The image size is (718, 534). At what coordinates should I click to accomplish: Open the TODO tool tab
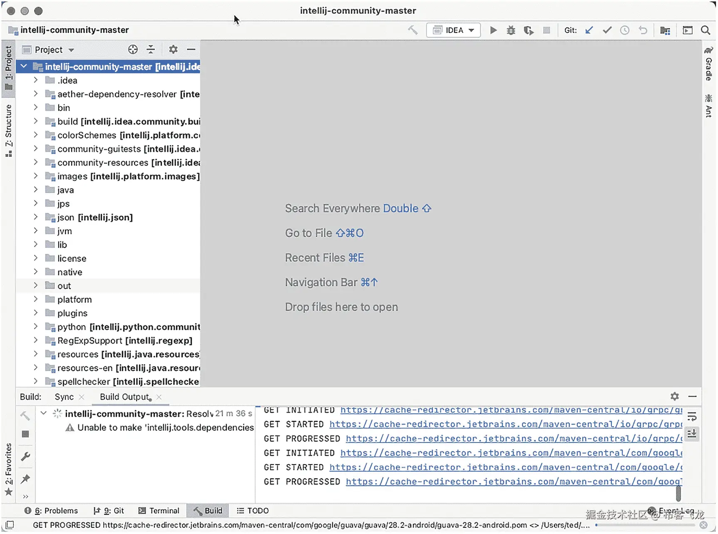tap(253, 511)
